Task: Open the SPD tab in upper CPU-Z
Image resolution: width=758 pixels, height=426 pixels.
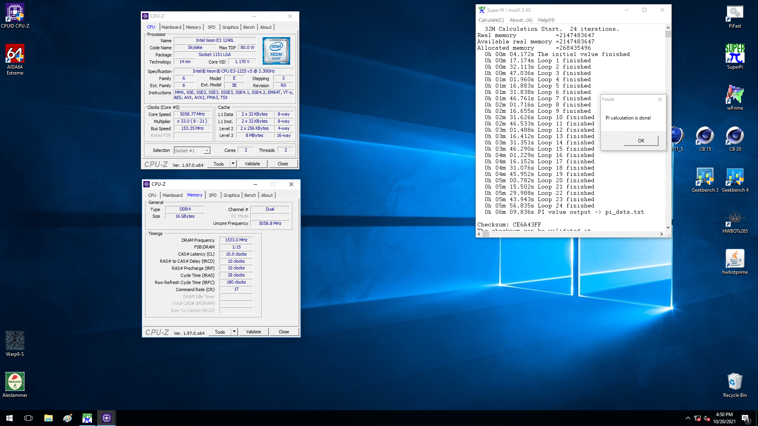Action: (212, 27)
